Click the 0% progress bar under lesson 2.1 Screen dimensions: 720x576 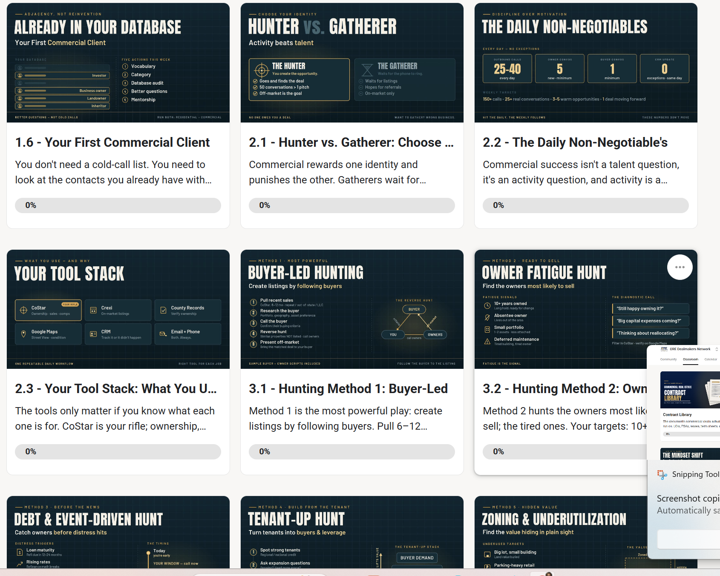click(352, 205)
